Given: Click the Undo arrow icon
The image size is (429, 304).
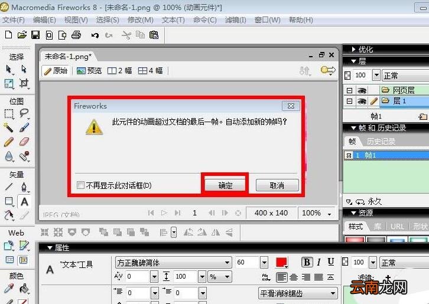Looking at the screenshot, I should coord(95,35).
